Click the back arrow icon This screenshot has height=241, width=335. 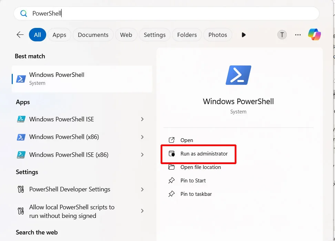(20, 35)
